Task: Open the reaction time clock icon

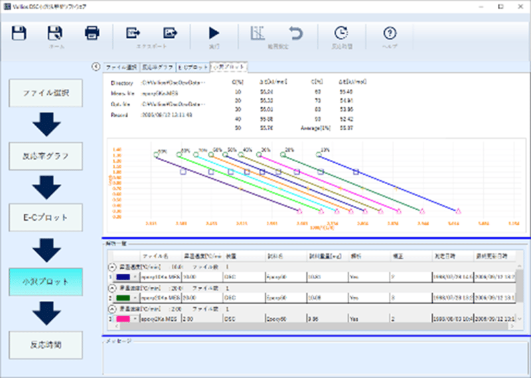Action: [x=341, y=33]
